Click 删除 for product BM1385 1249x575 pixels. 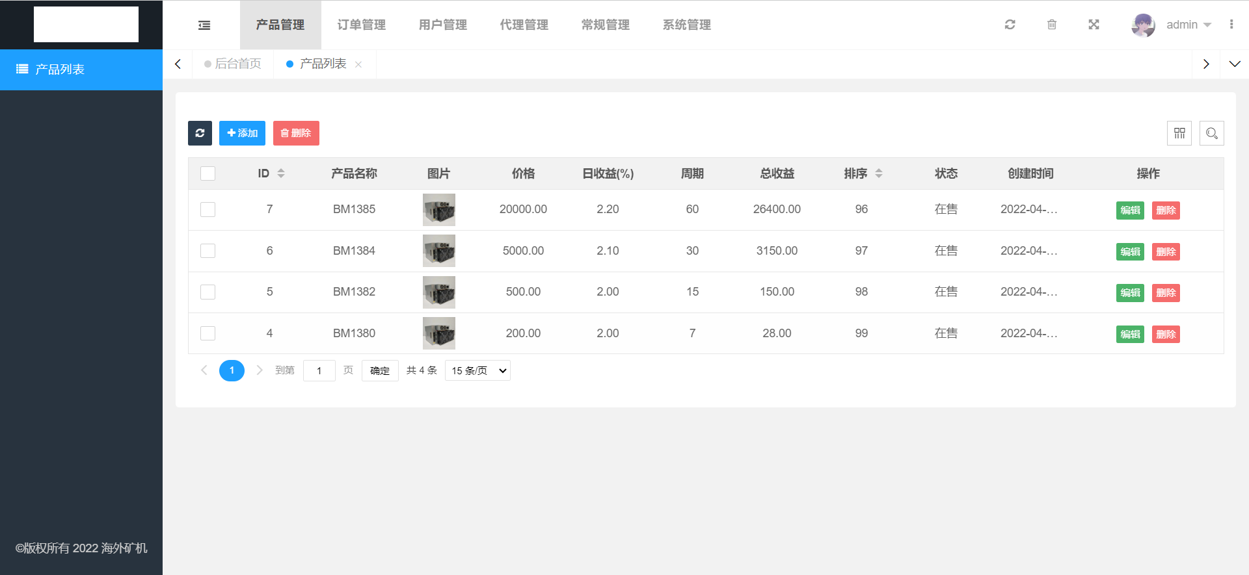[x=1166, y=211]
